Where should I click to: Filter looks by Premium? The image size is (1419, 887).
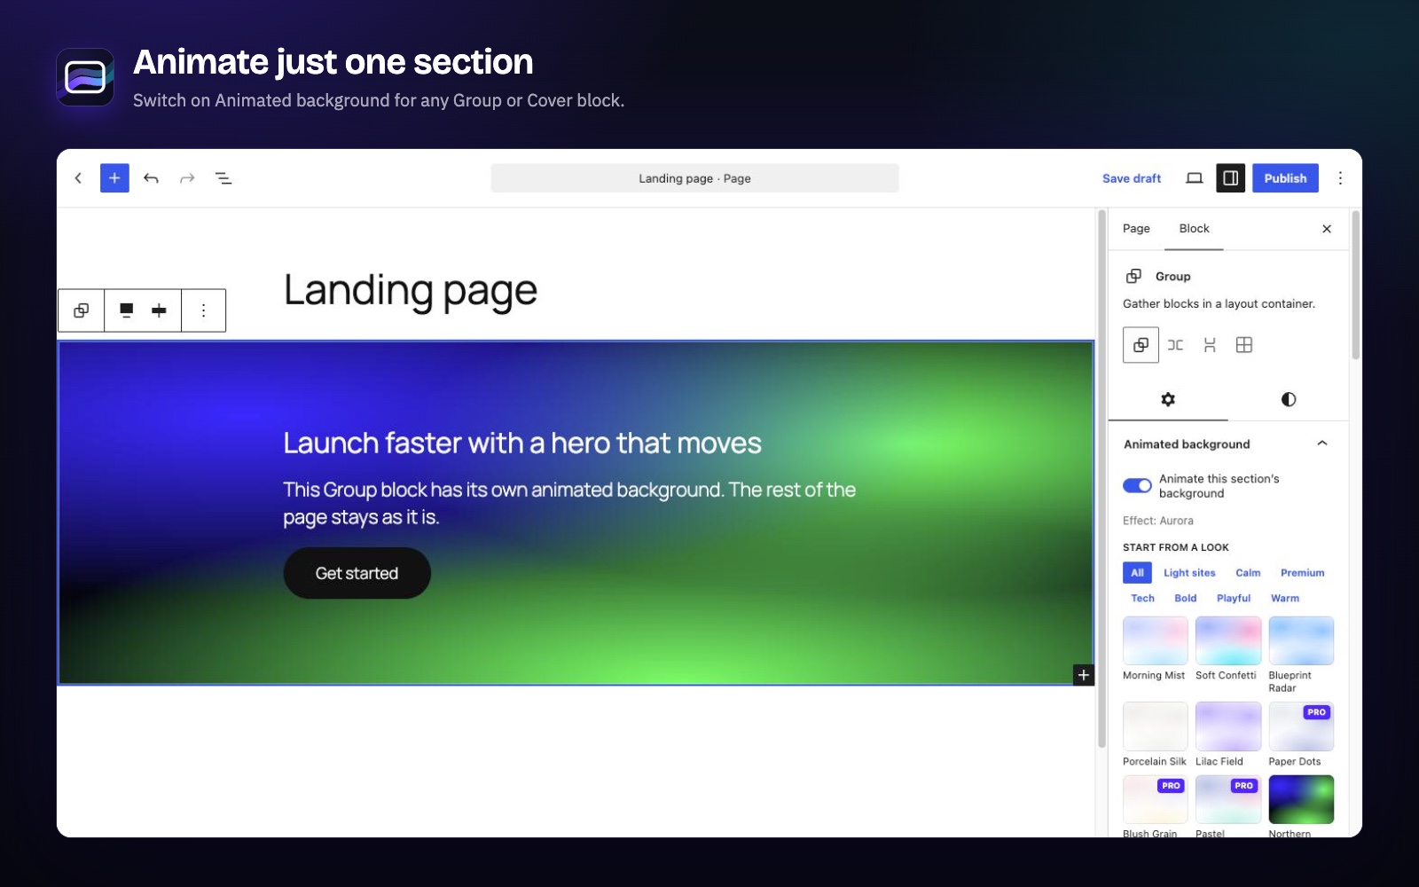[x=1302, y=573]
